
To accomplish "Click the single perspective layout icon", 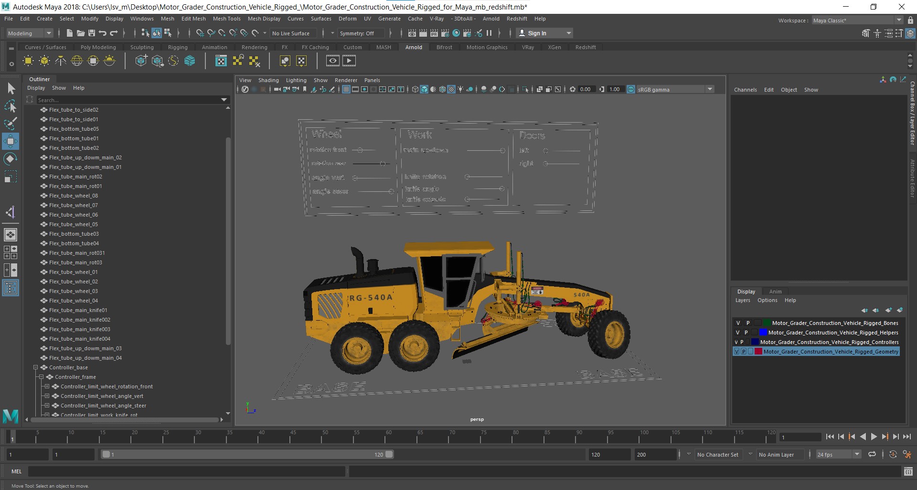I will pos(11,235).
